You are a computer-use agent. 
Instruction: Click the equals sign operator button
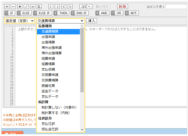pos(33,7)
